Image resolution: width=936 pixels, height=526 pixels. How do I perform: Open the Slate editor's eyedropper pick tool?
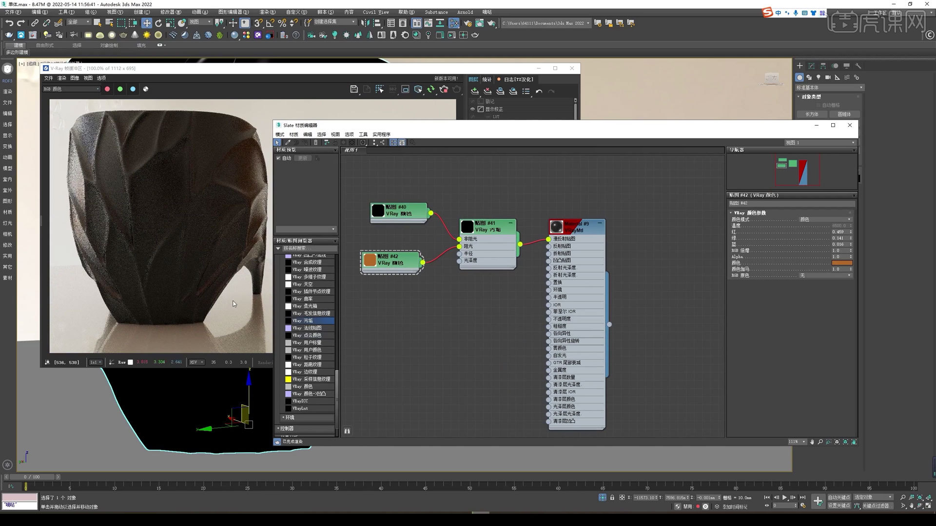[x=287, y=142]
